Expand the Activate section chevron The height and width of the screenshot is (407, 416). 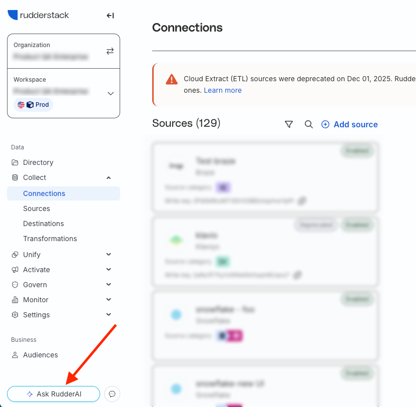click(x=109, y=269)
